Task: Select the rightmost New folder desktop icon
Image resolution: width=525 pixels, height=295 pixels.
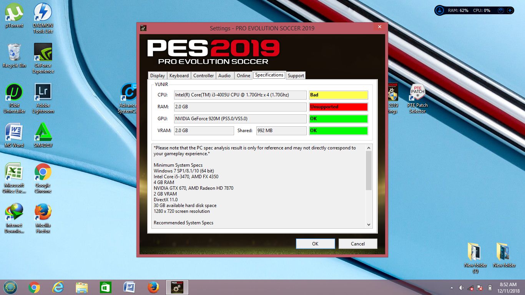Action: point(504,255)
